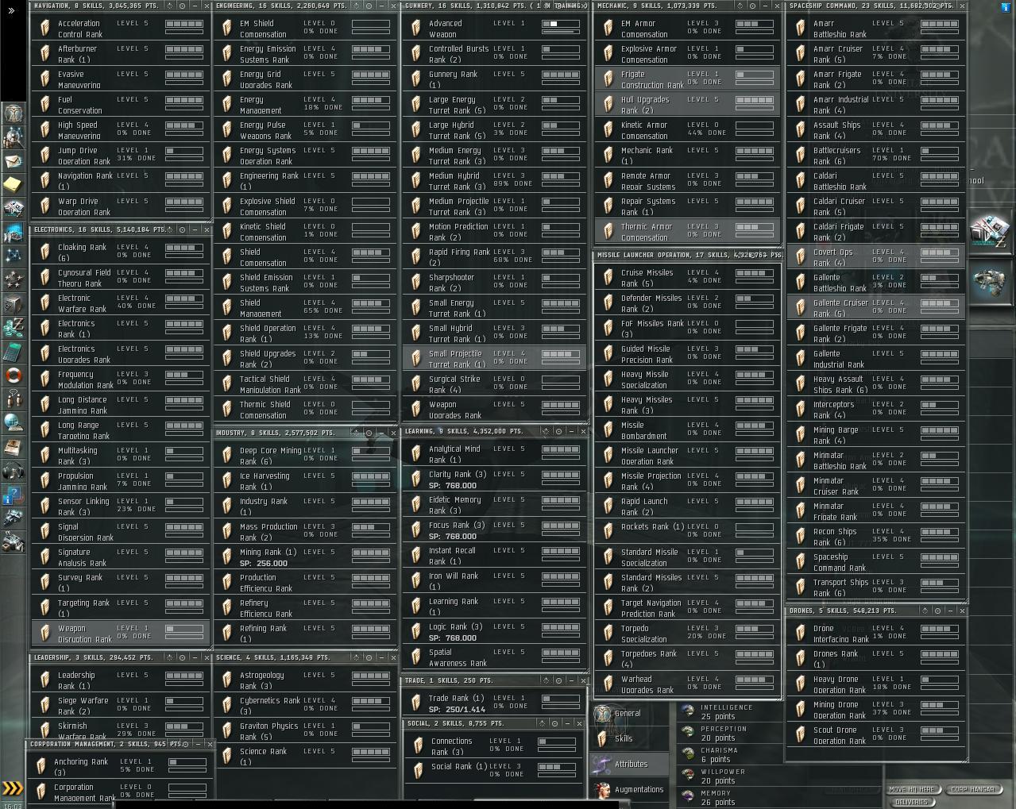
Task: Click the Memory attribute brain icon
Action: (689, 796)
